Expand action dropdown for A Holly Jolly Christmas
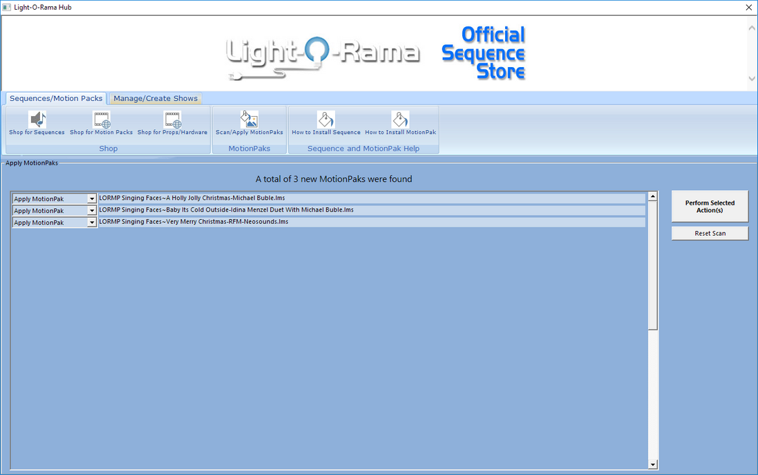 click(x=92, y=199)
